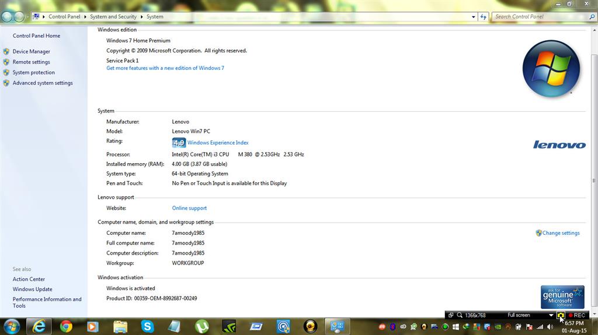
Task: Open wireless network signal tray icon
Action: tap(540, 327)
